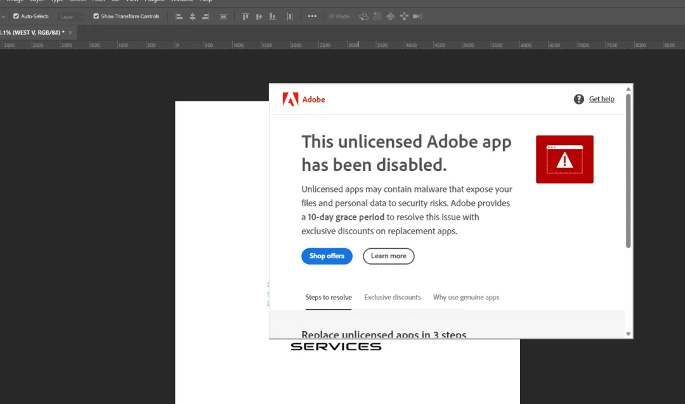Click the align vertical centers icon
This screenshot has height=404, width=685.
259,16
